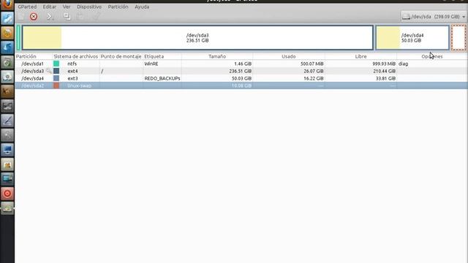Select the thin green sda1 block in the disk graphic
This screenshot has width=468, height=263.
click(x=18, y=37)
